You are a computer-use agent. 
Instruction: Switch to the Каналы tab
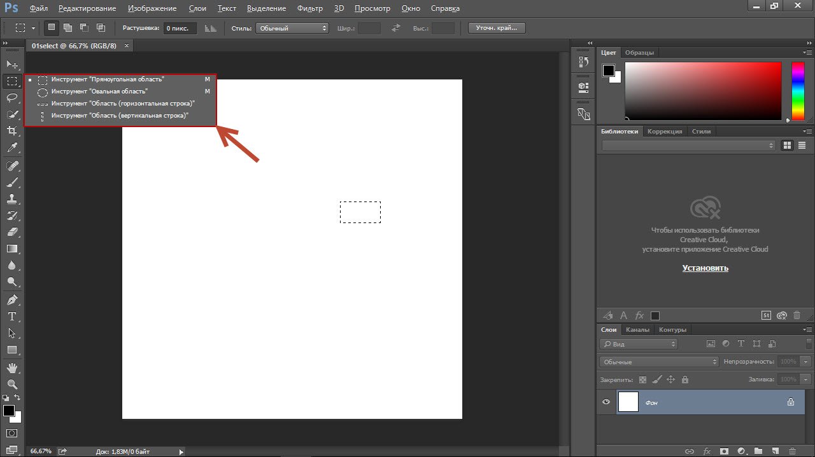[x=637, y=330]
